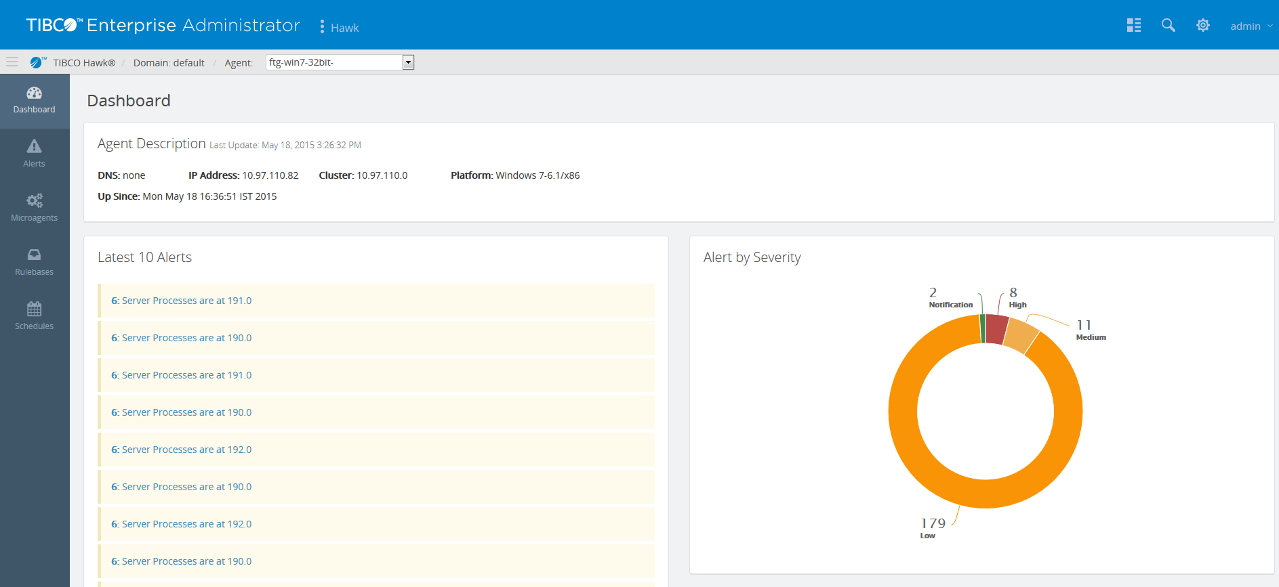Open the Rulebases tray icon
The height and width of the screenshot is (587, 1279).
(34, 255)
